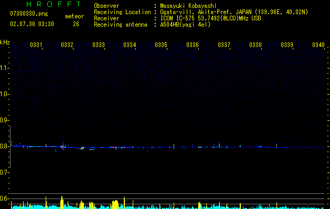The width and height of the screenshot is (330, 209).
Task: Click the 0337 time marker
Action: point(224,45)
